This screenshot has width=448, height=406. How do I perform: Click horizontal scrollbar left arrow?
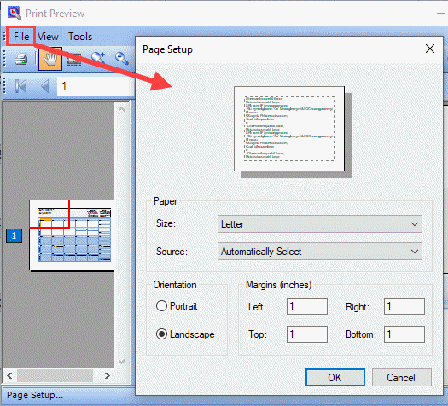click(9, 375)
